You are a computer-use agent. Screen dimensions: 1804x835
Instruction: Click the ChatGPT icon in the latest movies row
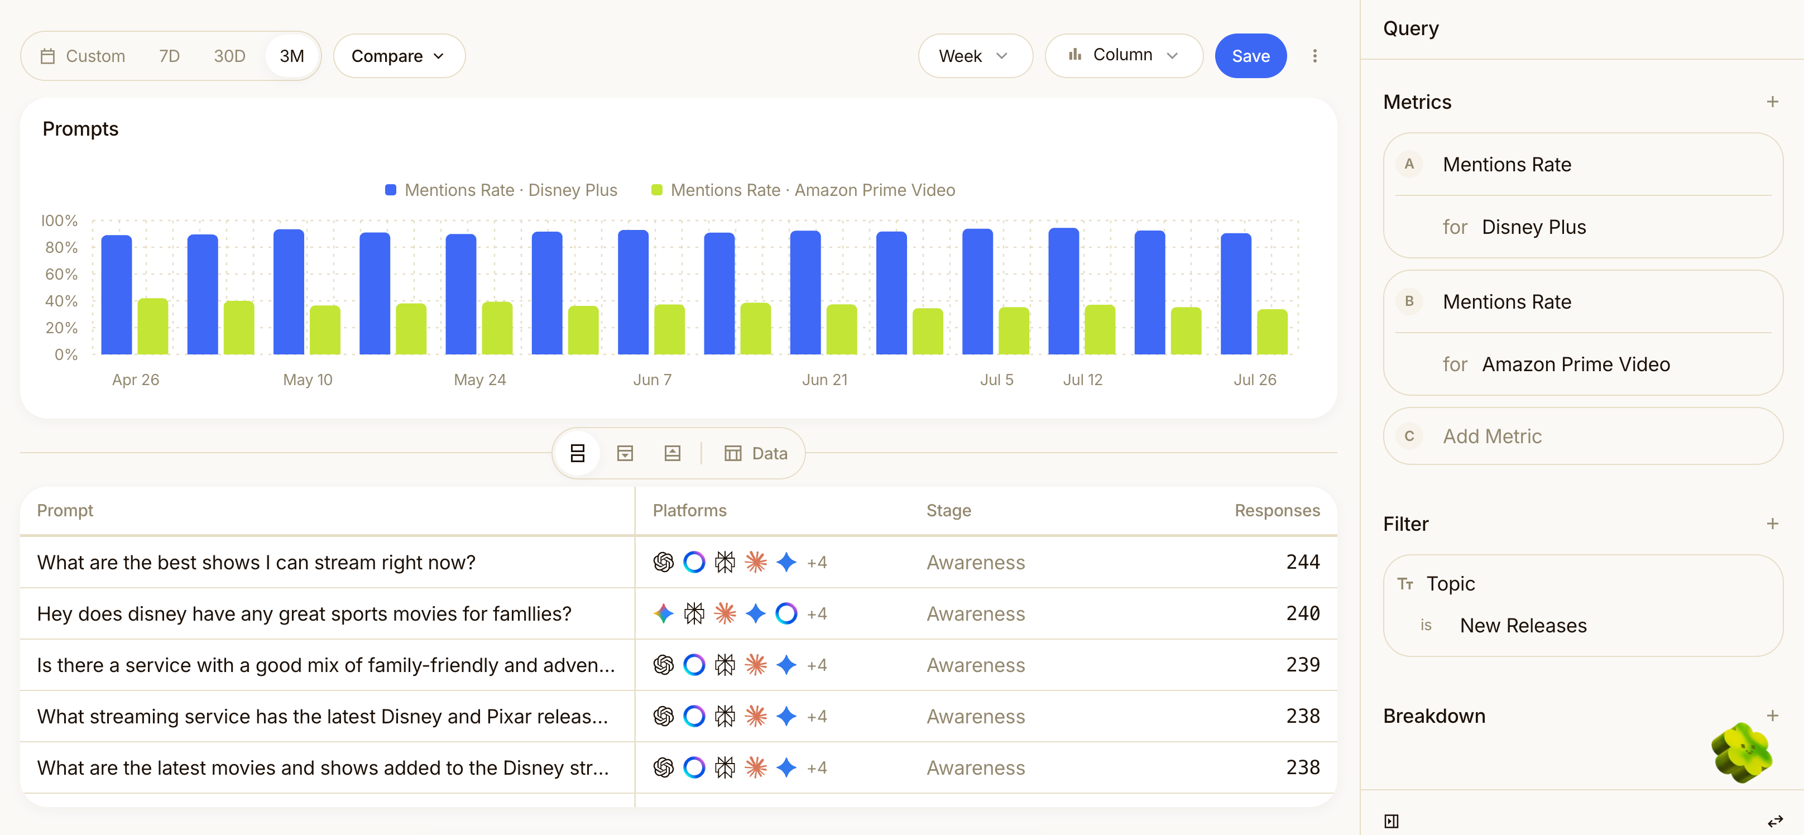point(663,768)
